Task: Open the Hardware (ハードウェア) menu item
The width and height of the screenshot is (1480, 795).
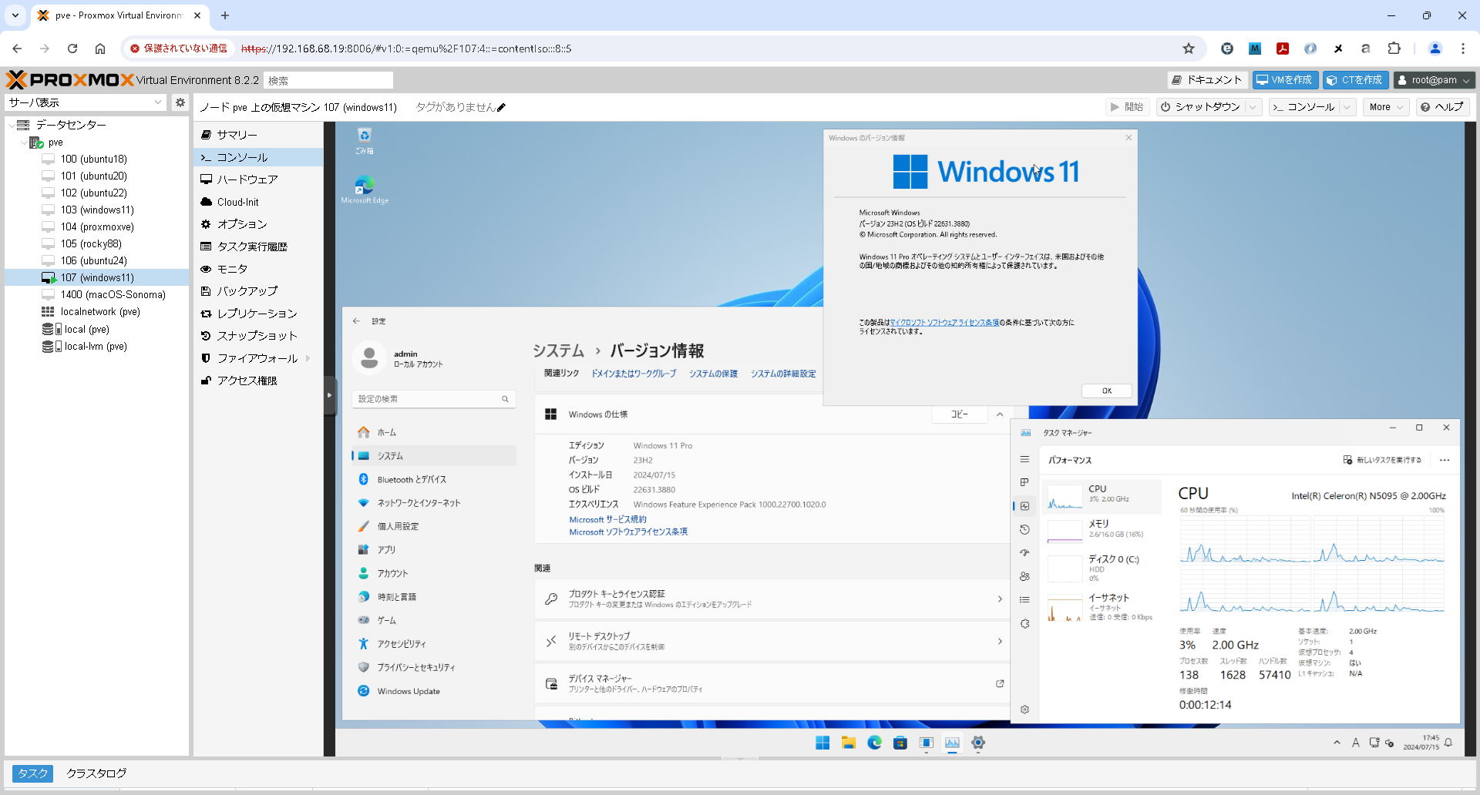Action: click(258, 179)
